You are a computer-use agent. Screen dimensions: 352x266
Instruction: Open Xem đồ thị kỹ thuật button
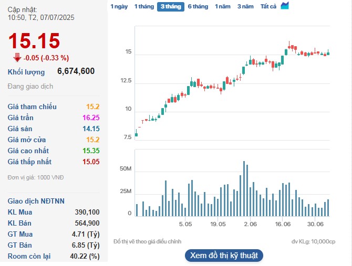tap(223, 256)
